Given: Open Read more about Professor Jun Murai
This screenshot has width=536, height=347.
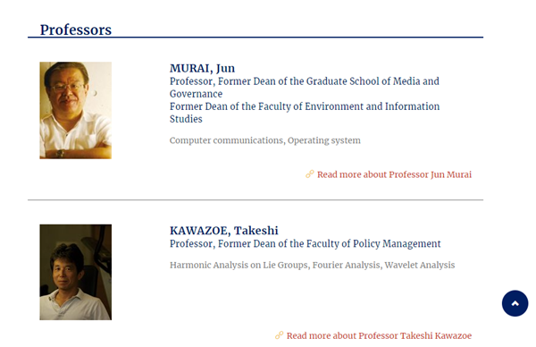Looking at the screenshot, I should point(394,174).
